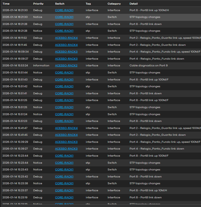Open CORE-RACK1 link in 15:23:43 row
This screenshot has height=207, width=201.
click(64, 170)
